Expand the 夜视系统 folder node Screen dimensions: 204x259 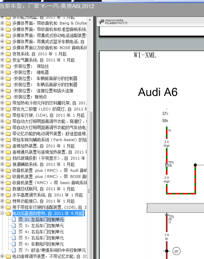[x=2, y=54]
